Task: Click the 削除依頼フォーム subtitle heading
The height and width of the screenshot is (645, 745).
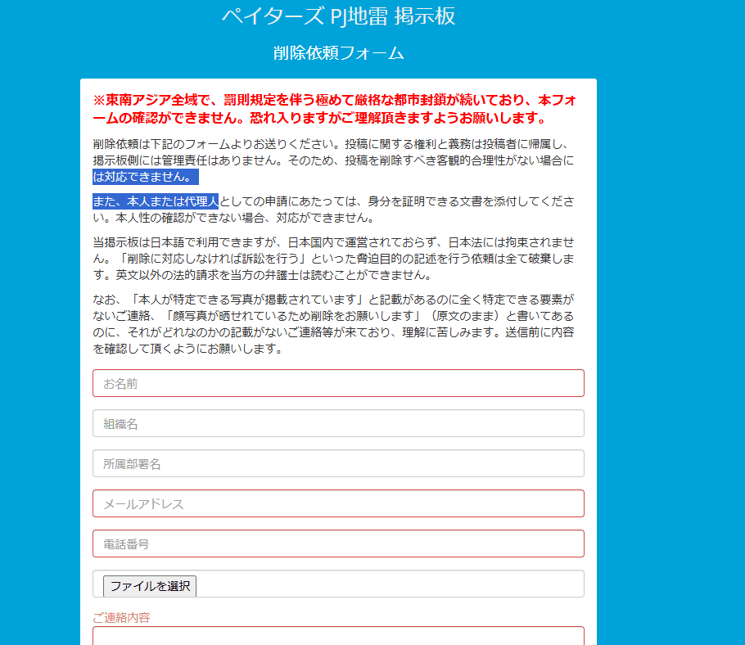Action: point(339,52)
